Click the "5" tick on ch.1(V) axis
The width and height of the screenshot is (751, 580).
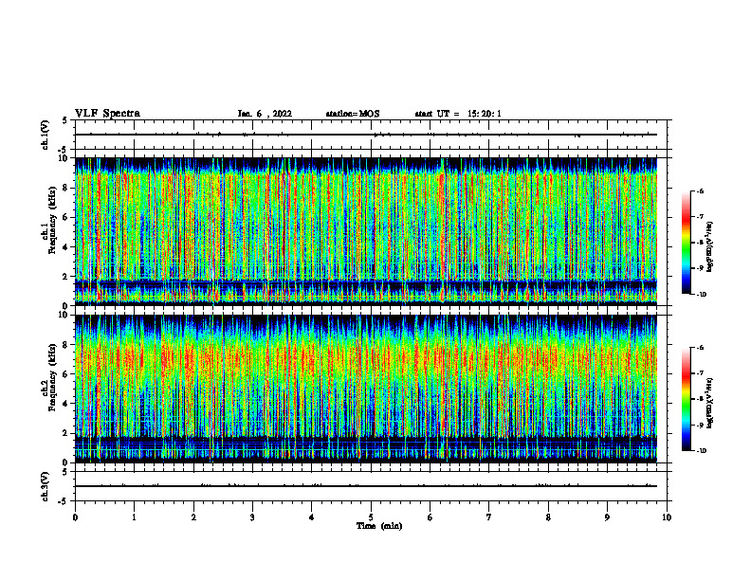tap(64, 120)
